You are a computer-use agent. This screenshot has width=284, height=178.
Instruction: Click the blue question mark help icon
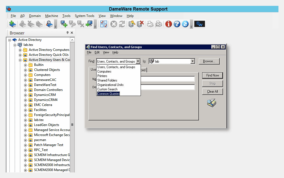pos(177,24)
